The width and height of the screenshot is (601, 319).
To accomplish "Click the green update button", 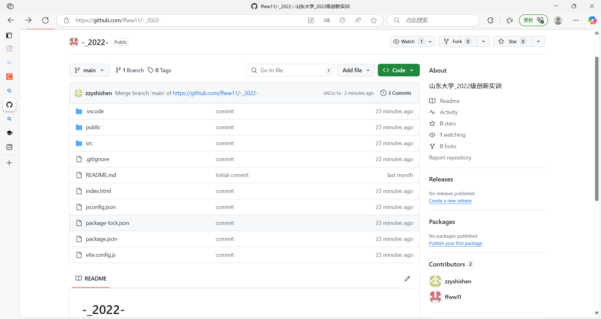I will click(533, 20).
